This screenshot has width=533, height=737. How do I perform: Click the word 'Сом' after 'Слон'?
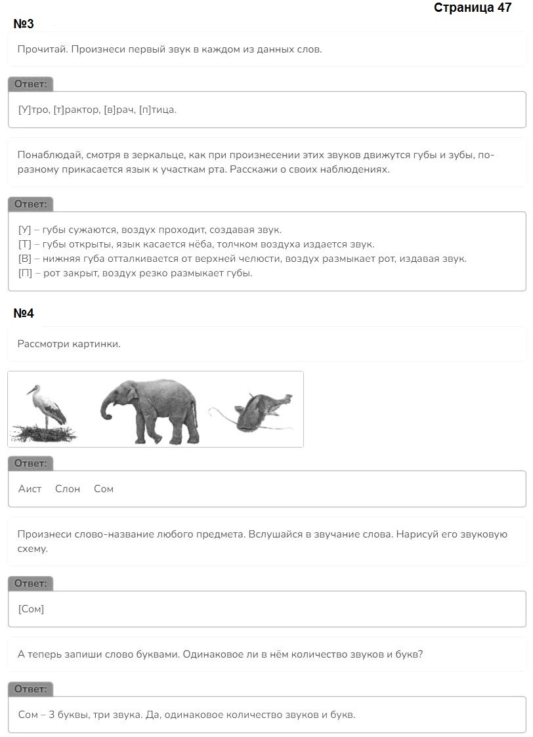pos(104,489)
